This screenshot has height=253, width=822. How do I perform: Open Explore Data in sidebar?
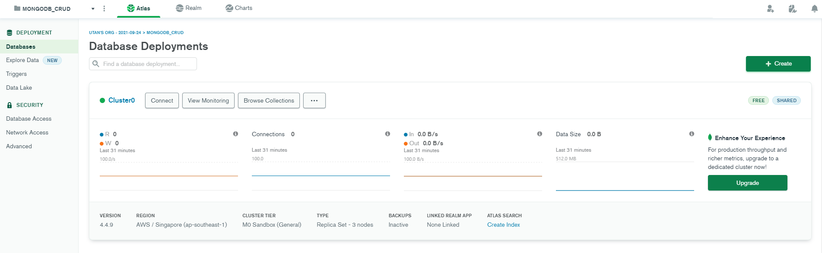[22, 60]
